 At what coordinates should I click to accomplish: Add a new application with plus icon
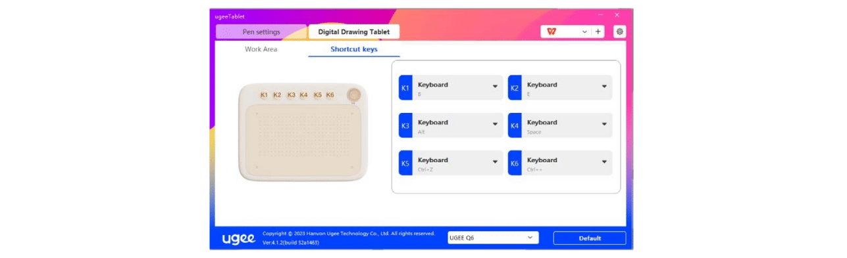click(598, 32)
